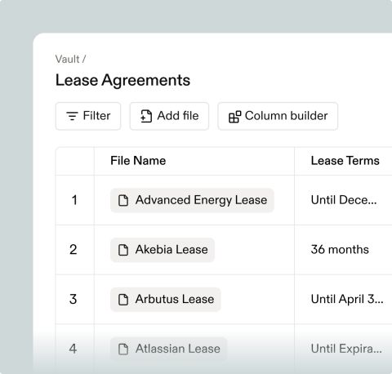Select the Lease Terms column header

[345, 161]
